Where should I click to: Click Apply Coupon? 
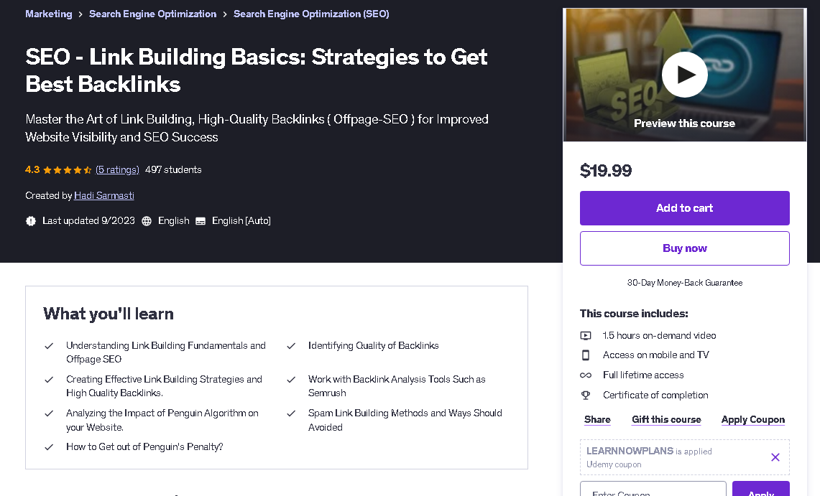(753, 419)
